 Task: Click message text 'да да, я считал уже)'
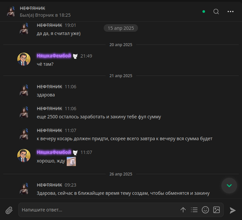[59, 33]
